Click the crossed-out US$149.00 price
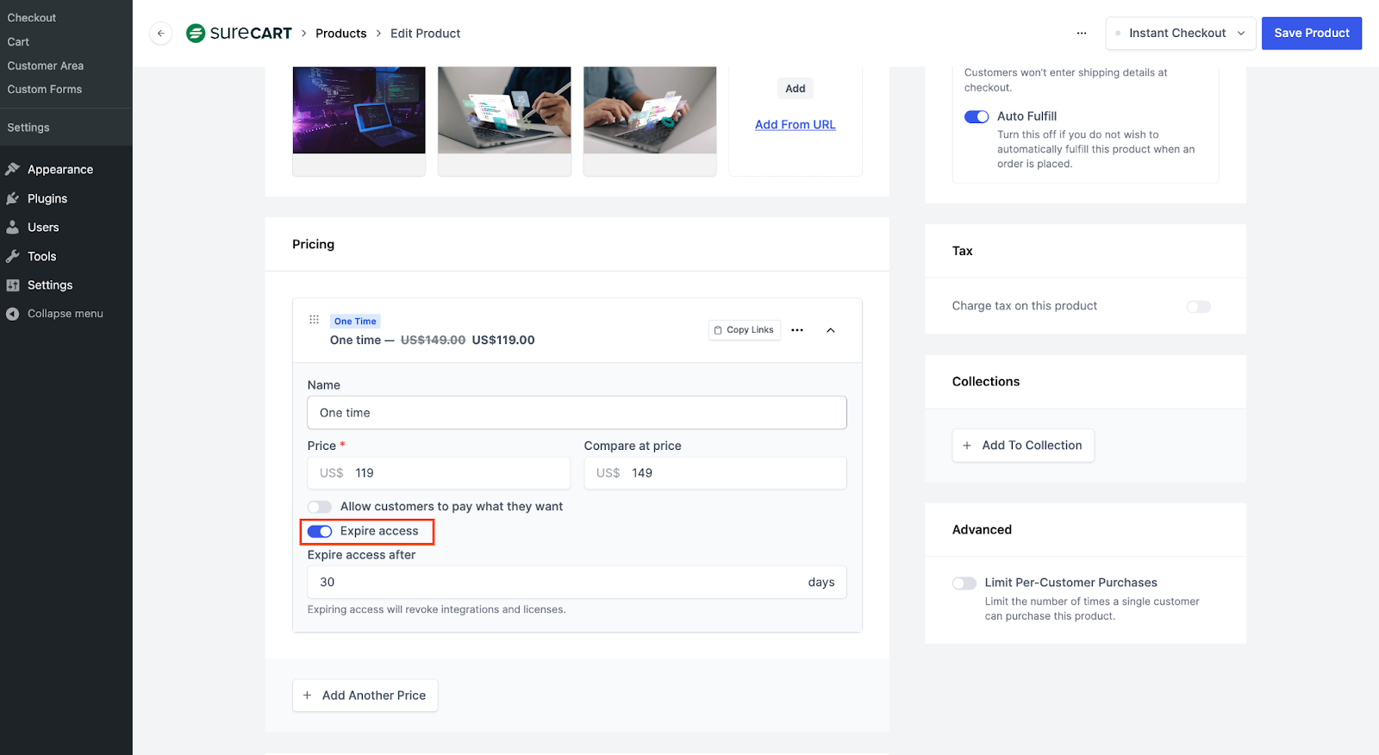The image size is (1379, 755). tap(433, 340)
